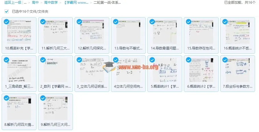Click file name 3_立体几何证明系...

[92, 86]
